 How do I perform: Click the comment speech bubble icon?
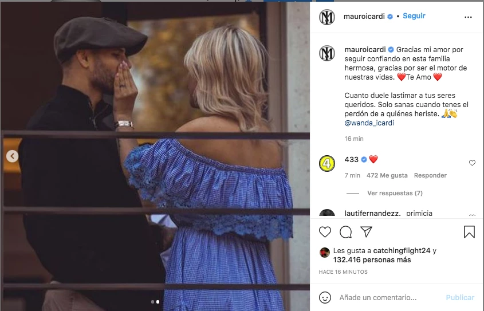click(345, 232)
